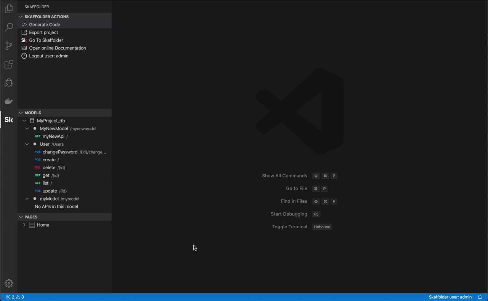
Task: Click the Export project icon
Action: tap(24, 32)
